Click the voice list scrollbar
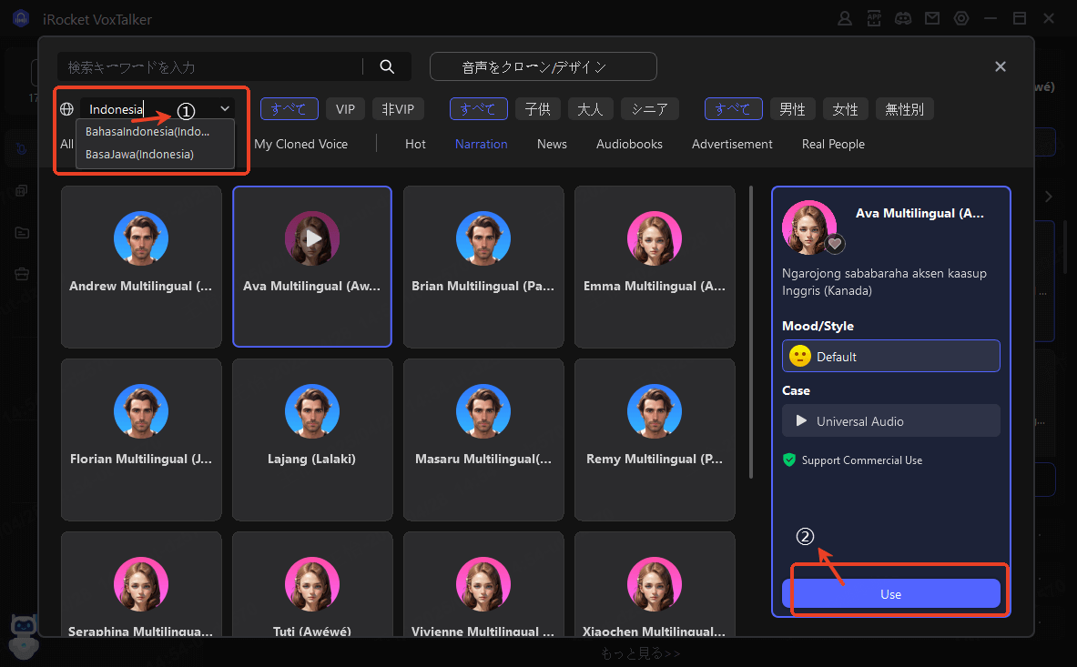Image resolution: width=1077 pixels, height=667 pixels. click(751, 331)
